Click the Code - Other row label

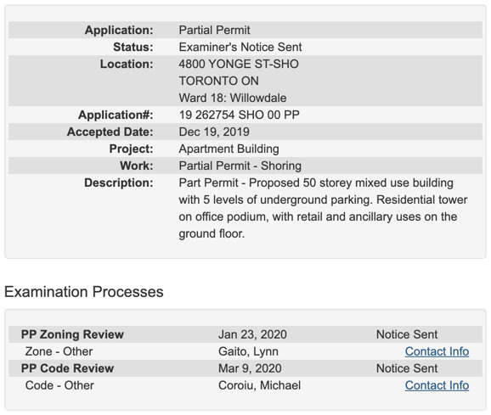(59, 385)
